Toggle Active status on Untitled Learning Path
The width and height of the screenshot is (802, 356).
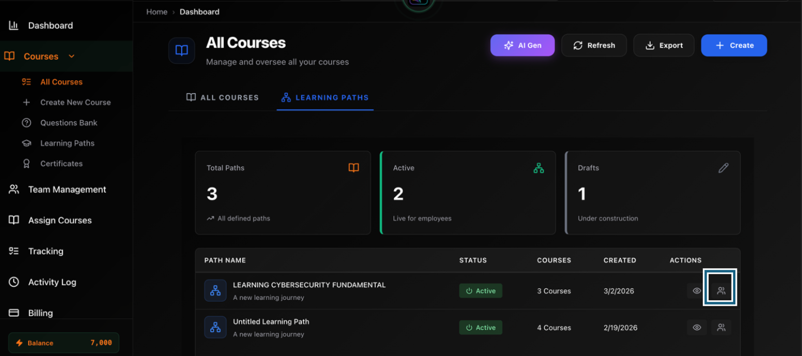(x=480, y=327)
